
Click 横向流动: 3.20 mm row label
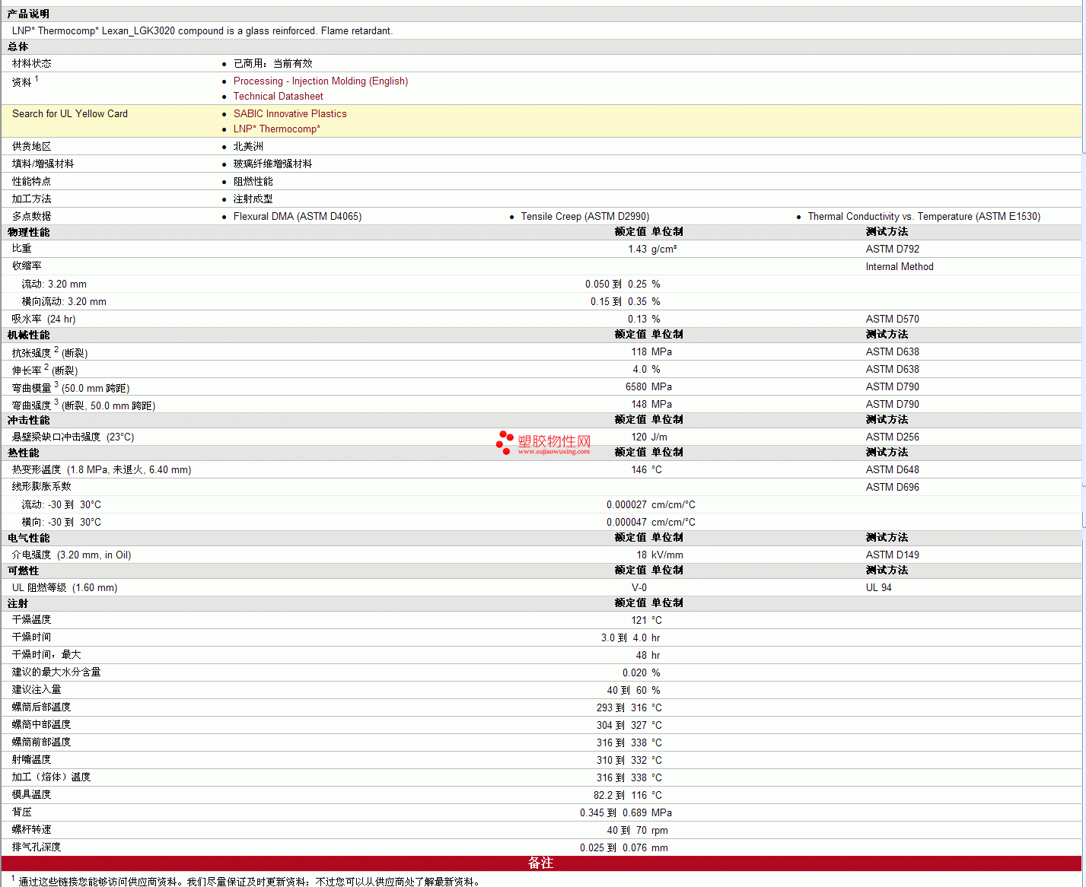(64, 302)
